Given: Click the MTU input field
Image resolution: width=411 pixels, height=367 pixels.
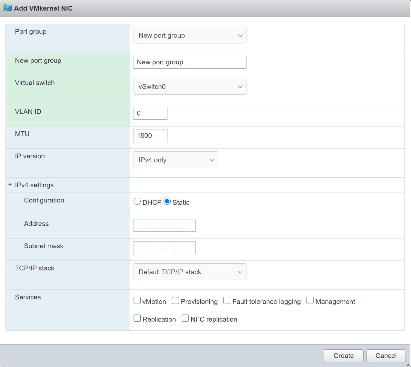Looking at the screenshot, I should [150, 136].
